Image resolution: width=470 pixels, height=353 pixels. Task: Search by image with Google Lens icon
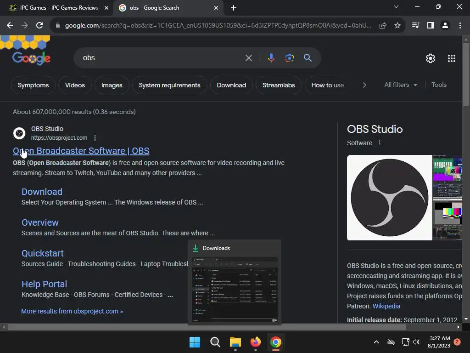point(289,58)
